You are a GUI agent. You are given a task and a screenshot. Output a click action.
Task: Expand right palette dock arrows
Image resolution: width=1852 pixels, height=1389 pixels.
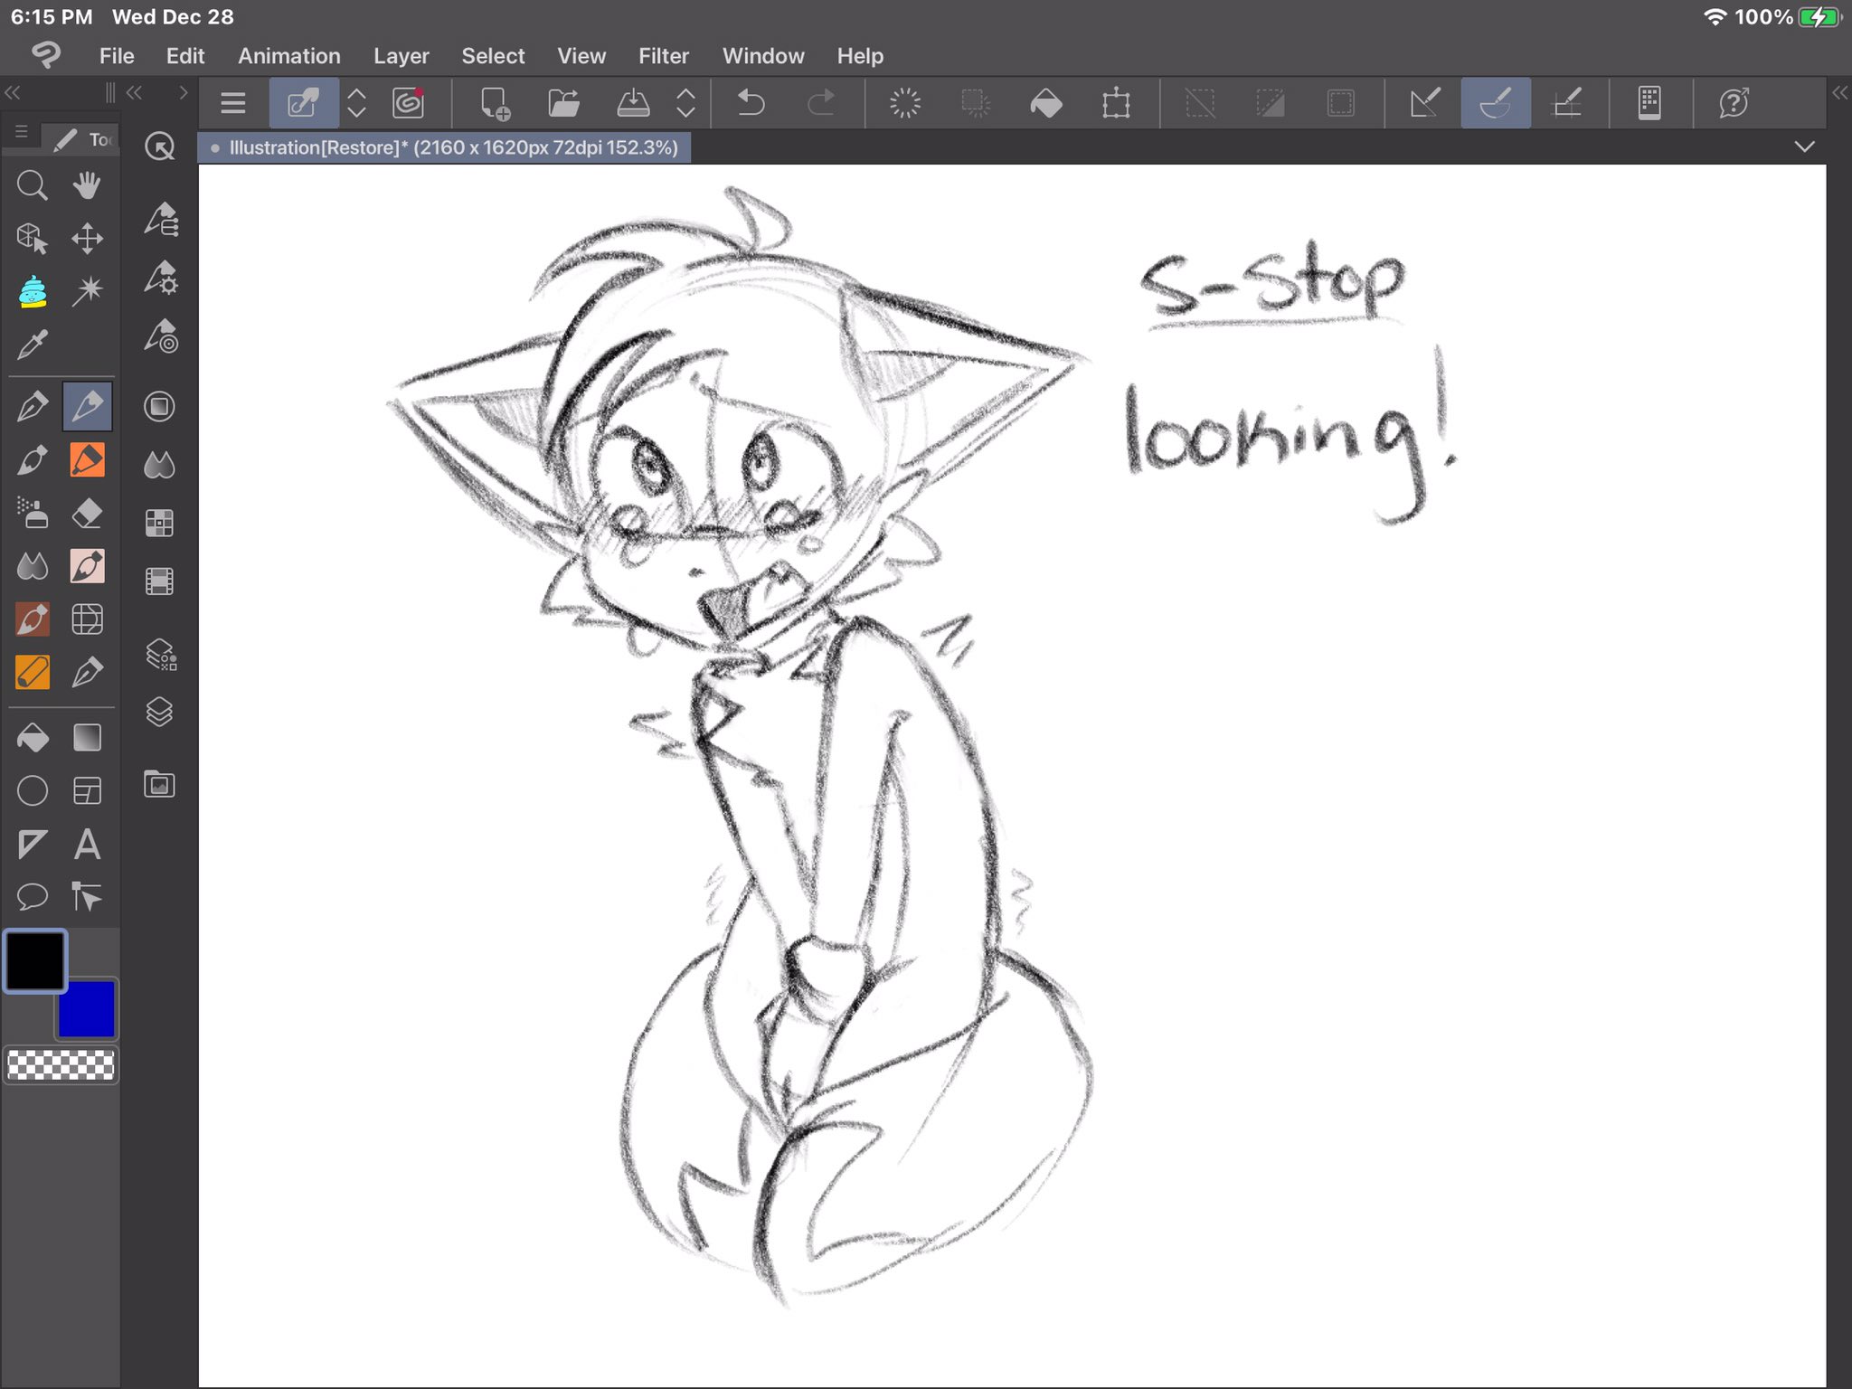click(1839, 92)
